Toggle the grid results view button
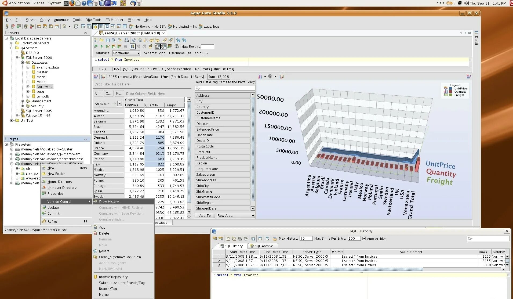 157,46
